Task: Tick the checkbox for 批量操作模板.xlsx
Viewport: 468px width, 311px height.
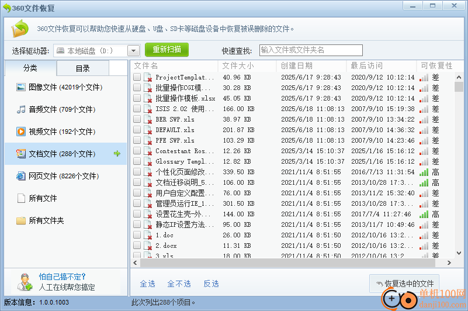Action: pos(137,98)
